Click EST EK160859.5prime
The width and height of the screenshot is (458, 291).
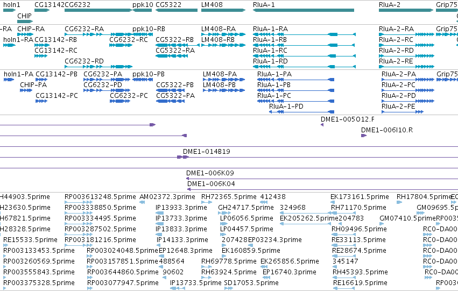coord(223,256)
